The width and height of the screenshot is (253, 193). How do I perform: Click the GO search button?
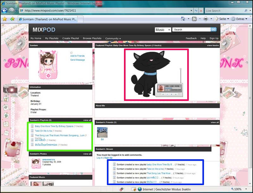(x=213, y=30)
